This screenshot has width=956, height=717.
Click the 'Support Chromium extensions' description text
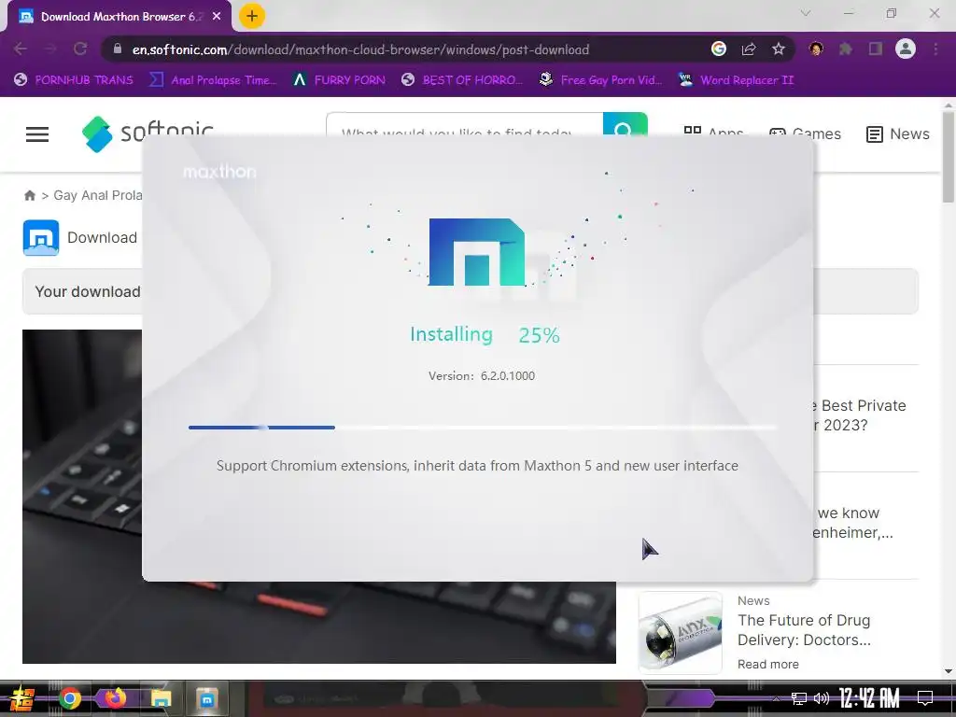click(477, 466)
